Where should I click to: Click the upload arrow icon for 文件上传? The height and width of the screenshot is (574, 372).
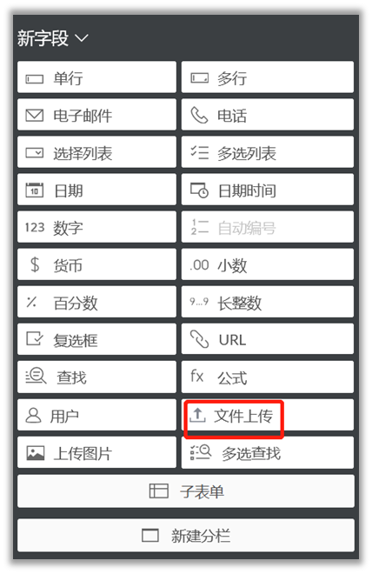(197, 415)
